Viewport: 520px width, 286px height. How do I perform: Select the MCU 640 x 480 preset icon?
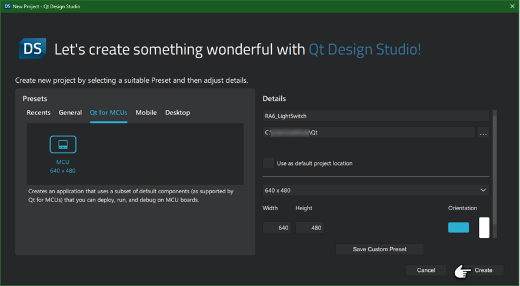click(63, 144)
